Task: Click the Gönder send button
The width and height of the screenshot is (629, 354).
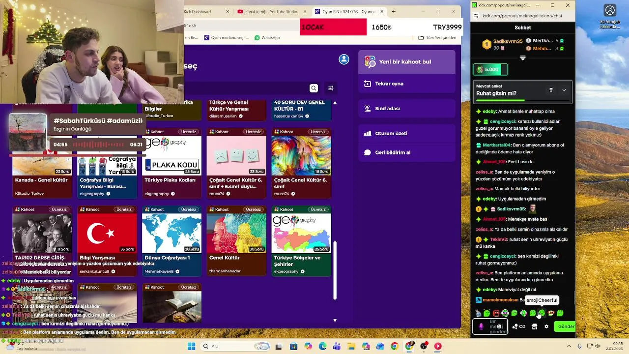Action: point(565,326)
